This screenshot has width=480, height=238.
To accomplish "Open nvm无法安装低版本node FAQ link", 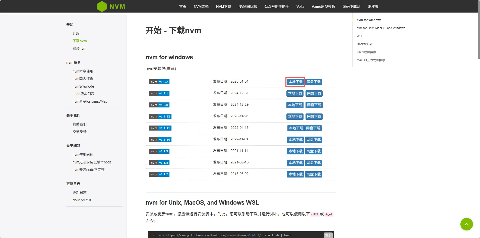I will pos(92,162).
